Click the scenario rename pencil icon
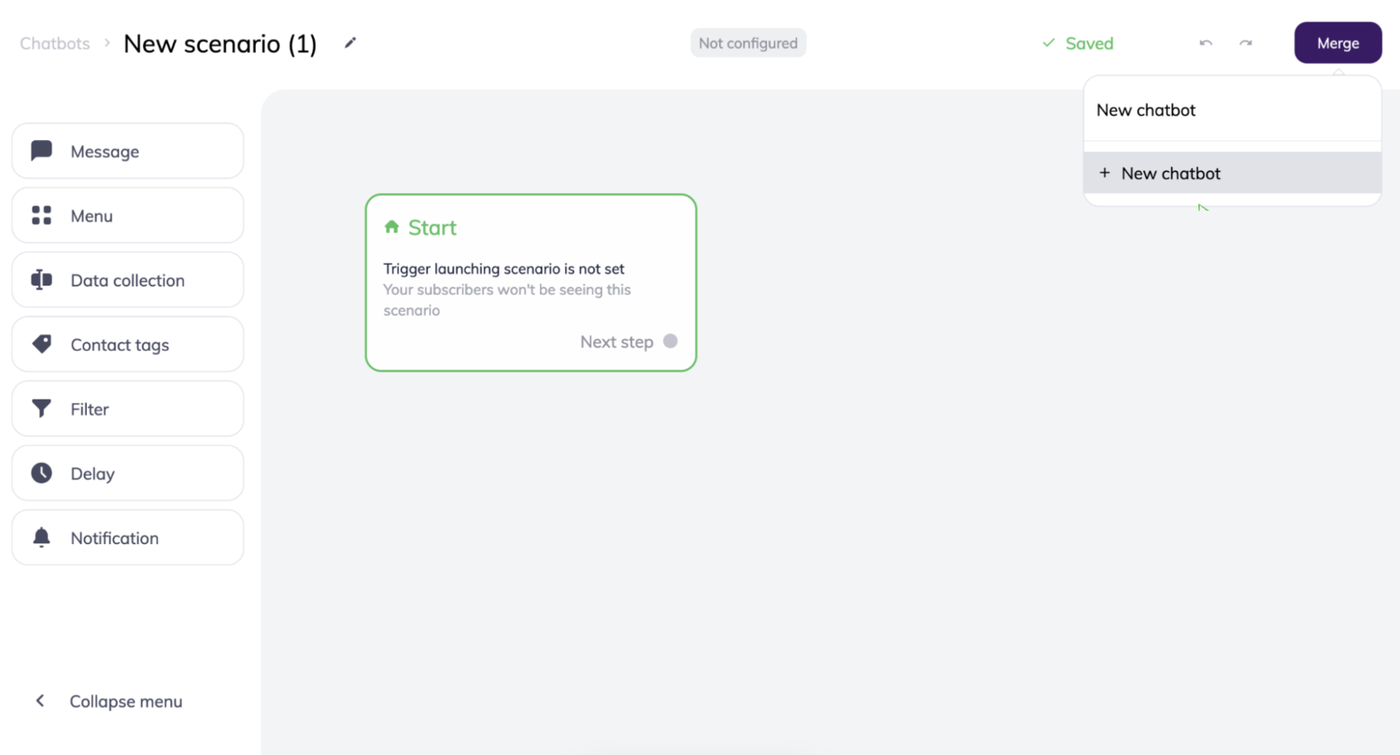Viewport: 1400px width, 755px height. [349, 43]
